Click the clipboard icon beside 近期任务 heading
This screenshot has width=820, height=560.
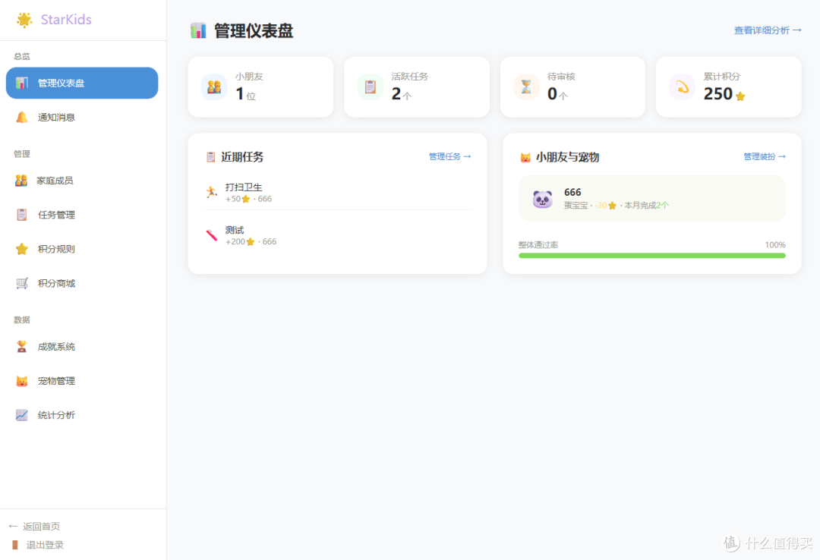[x=211, y=157]
